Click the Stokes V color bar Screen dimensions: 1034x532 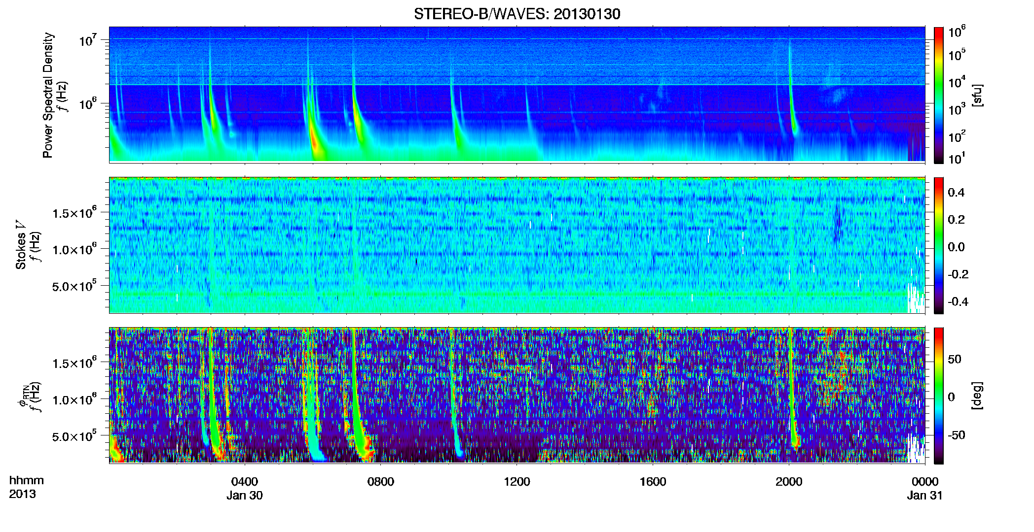pos(939,245)
